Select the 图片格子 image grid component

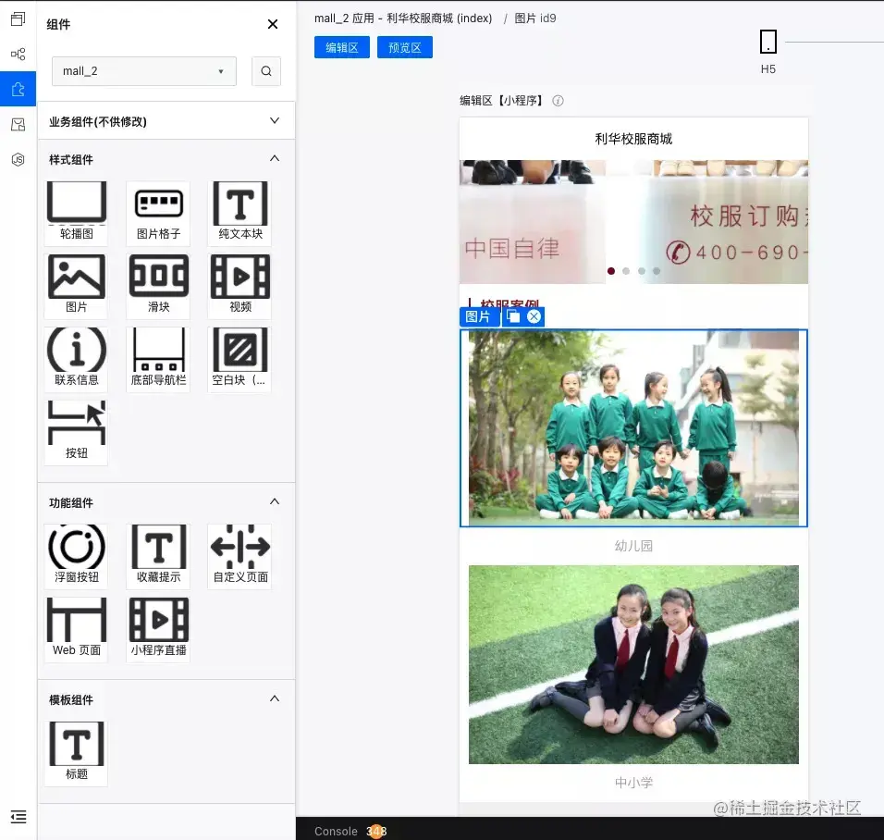tap(158, 213)
